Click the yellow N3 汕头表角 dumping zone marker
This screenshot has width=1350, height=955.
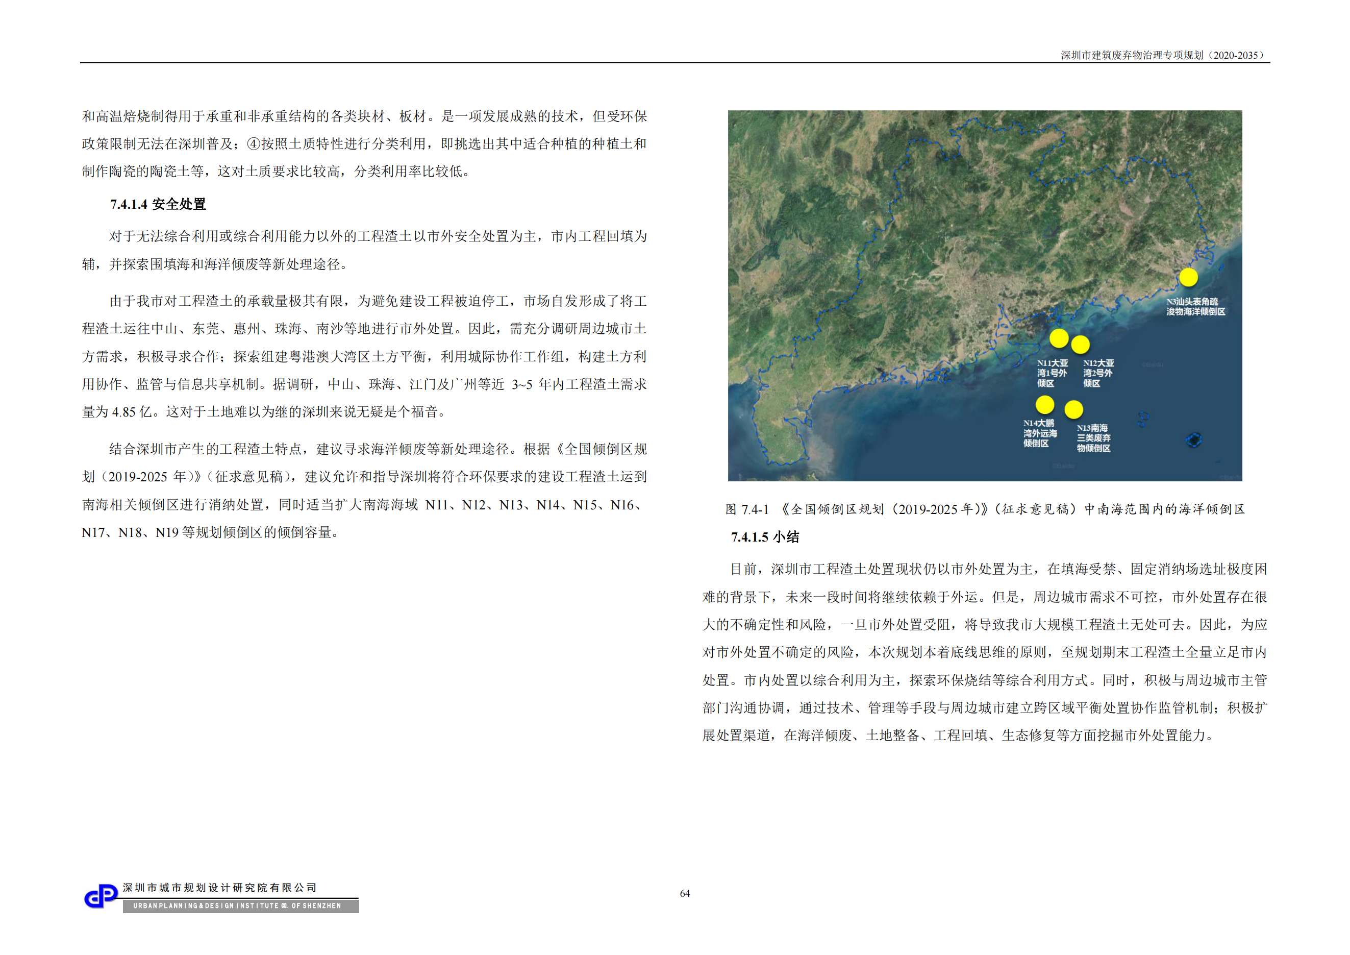(x=1188, y=277)
